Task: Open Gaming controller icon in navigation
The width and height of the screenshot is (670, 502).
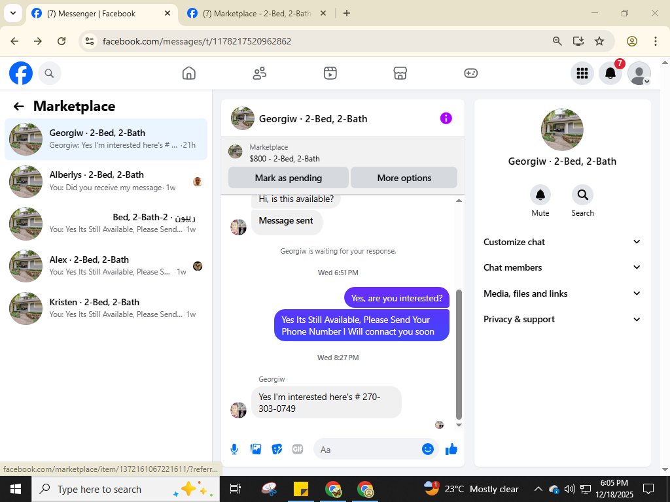Action: (470, 73)
